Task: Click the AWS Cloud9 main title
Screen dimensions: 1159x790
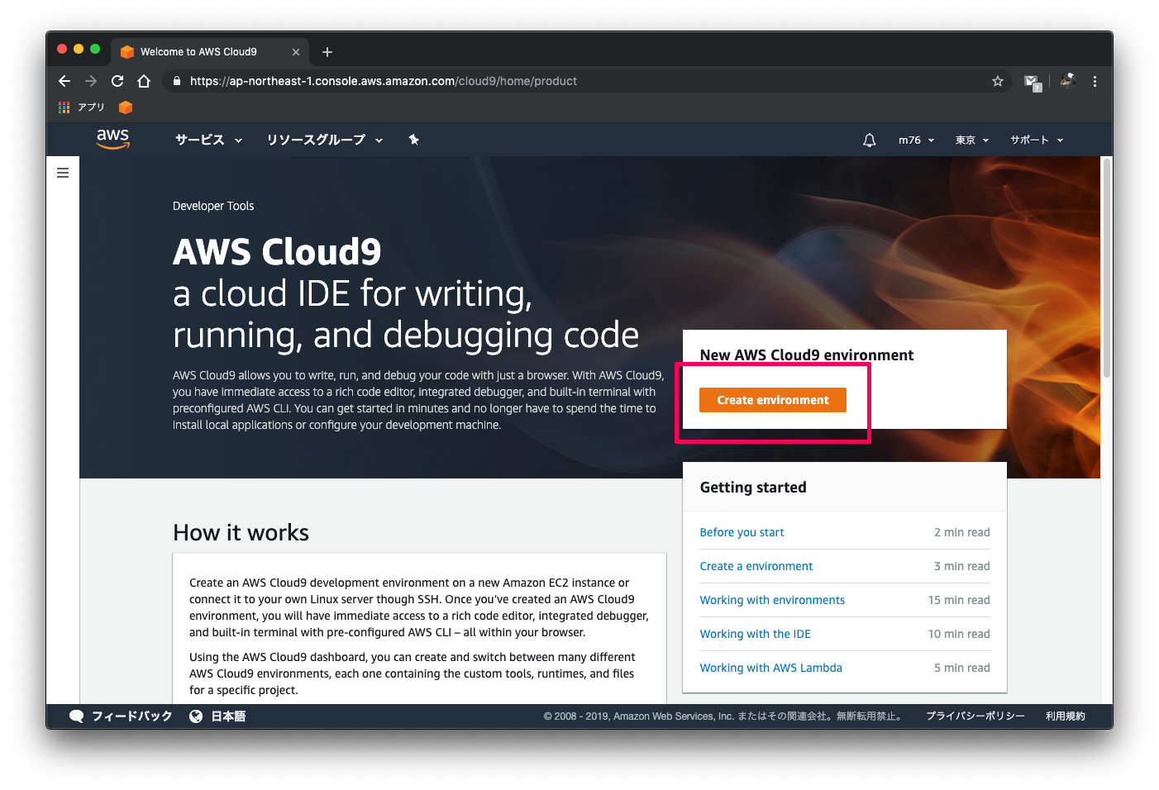Action: point(277,252)
